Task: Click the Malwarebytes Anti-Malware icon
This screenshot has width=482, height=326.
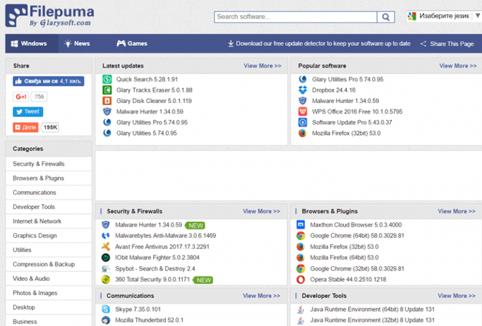Action: (105, 236)
